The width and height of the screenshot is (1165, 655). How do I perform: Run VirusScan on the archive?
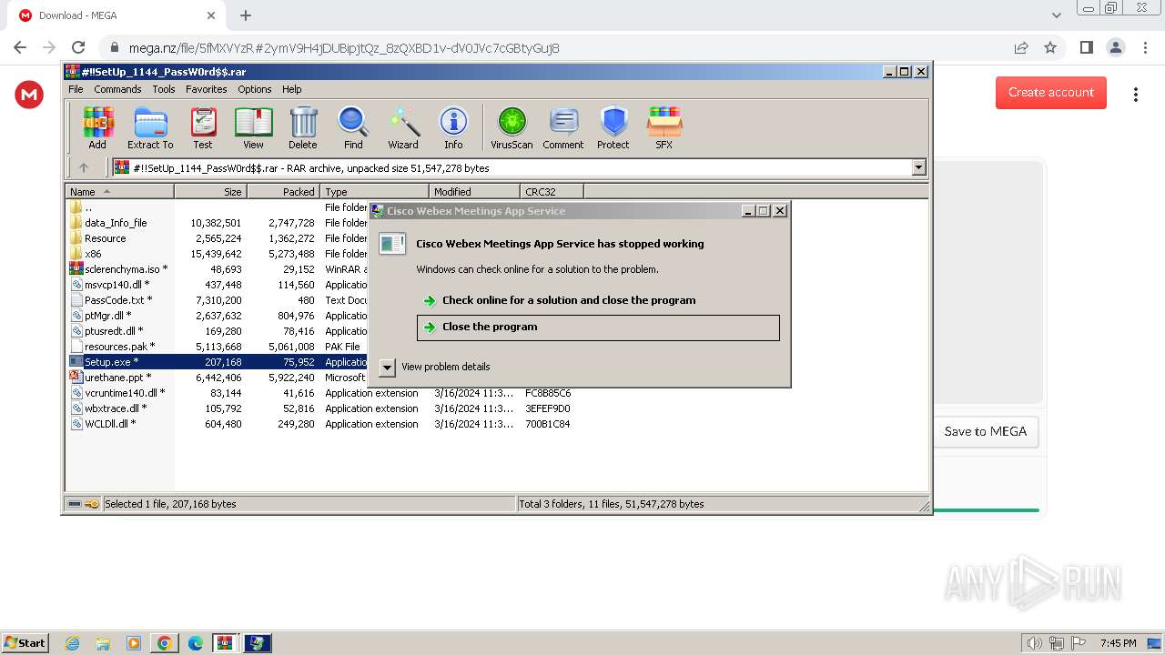tap(512, 127)
